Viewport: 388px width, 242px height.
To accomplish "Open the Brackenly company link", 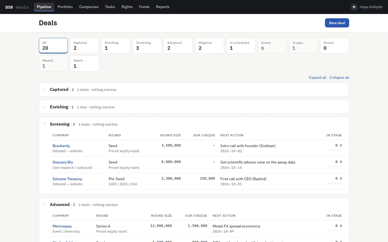I will point(61,146).
